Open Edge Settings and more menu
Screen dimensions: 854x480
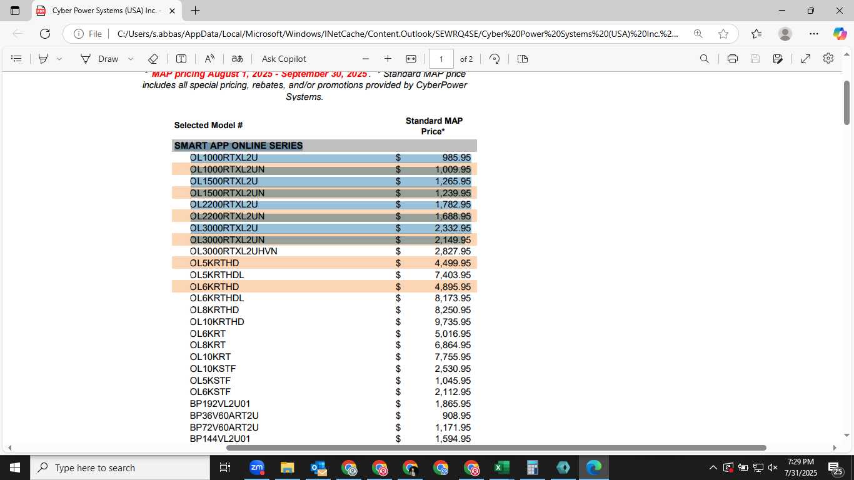pyautogui.click(x=813, y=34)
